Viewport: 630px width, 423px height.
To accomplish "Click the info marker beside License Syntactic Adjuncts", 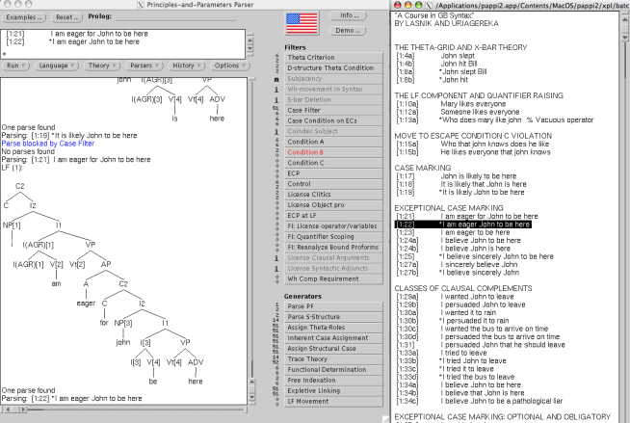I will pyautogui.click(x=276, y=268).
